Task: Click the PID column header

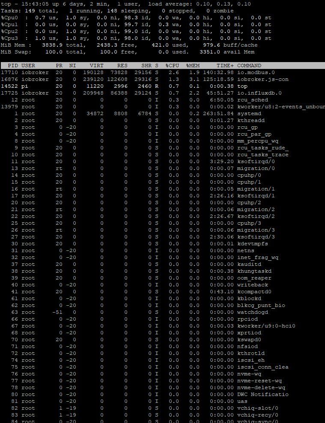Action: 13,66
